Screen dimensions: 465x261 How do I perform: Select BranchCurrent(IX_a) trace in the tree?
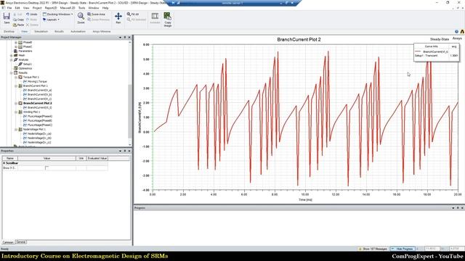pos(39,90)
